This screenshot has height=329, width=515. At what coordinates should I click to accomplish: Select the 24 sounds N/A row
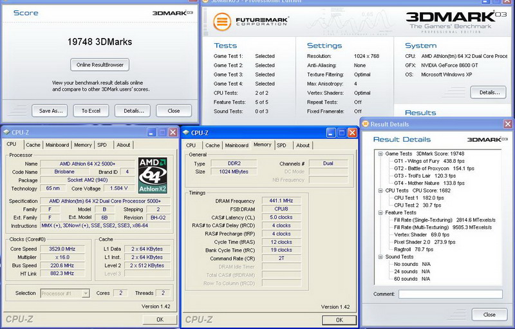pyautogui.click(x=412, y=272)
